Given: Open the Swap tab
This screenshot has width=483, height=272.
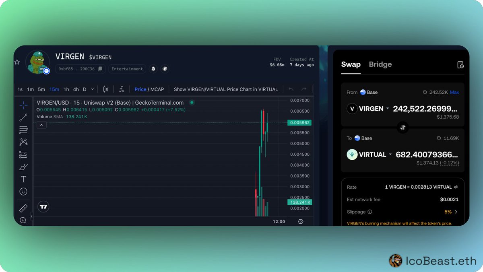Looking at the screenshot, I should [x=351, y=64].
